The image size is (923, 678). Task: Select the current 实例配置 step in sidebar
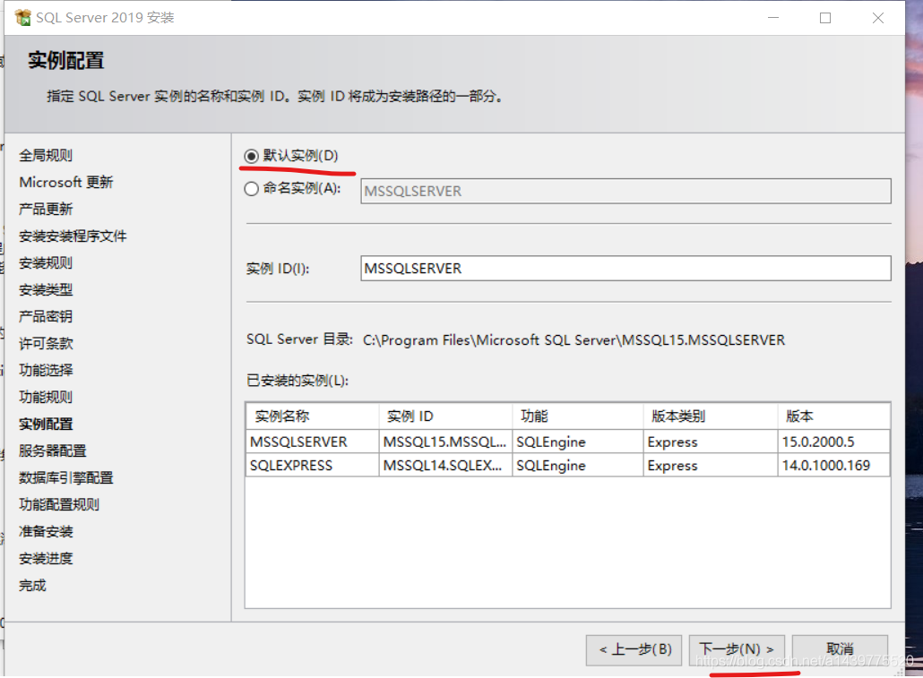click(x=46, y=425)
